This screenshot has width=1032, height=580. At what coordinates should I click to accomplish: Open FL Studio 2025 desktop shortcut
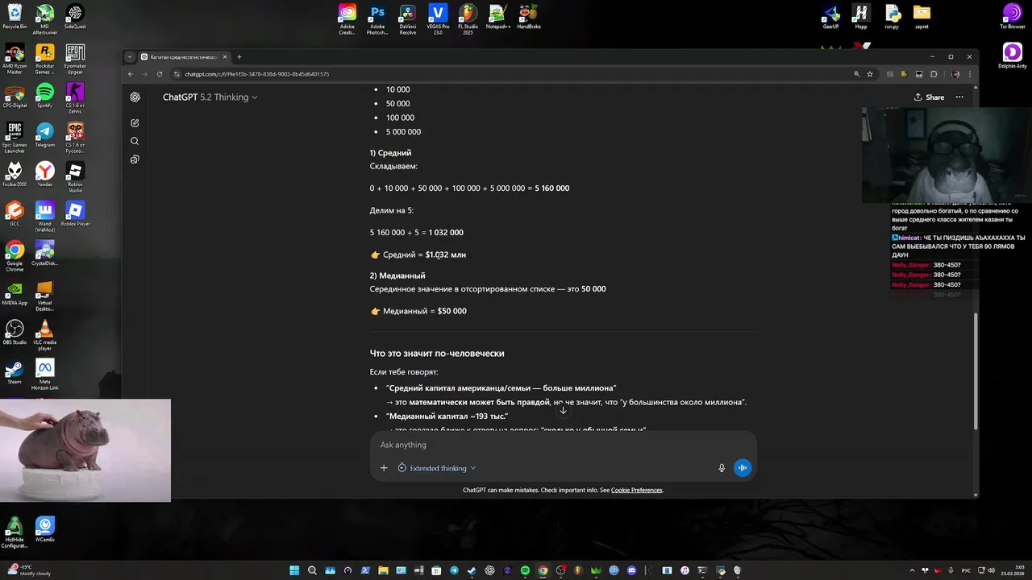pyautogui.click(x=468, y=19)
